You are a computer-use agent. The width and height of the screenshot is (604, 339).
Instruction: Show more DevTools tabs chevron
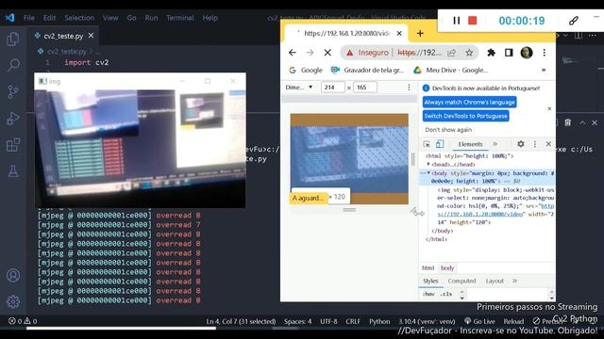pos(495,144)
